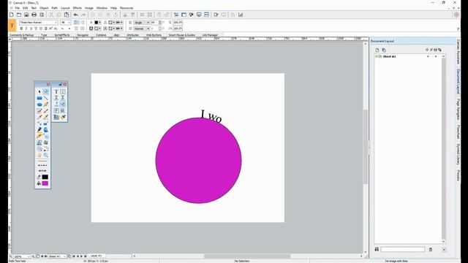The image size is (468, 263).
Task: Click the duplicate sheet icon in Document Layout
Action: (384, 50)
